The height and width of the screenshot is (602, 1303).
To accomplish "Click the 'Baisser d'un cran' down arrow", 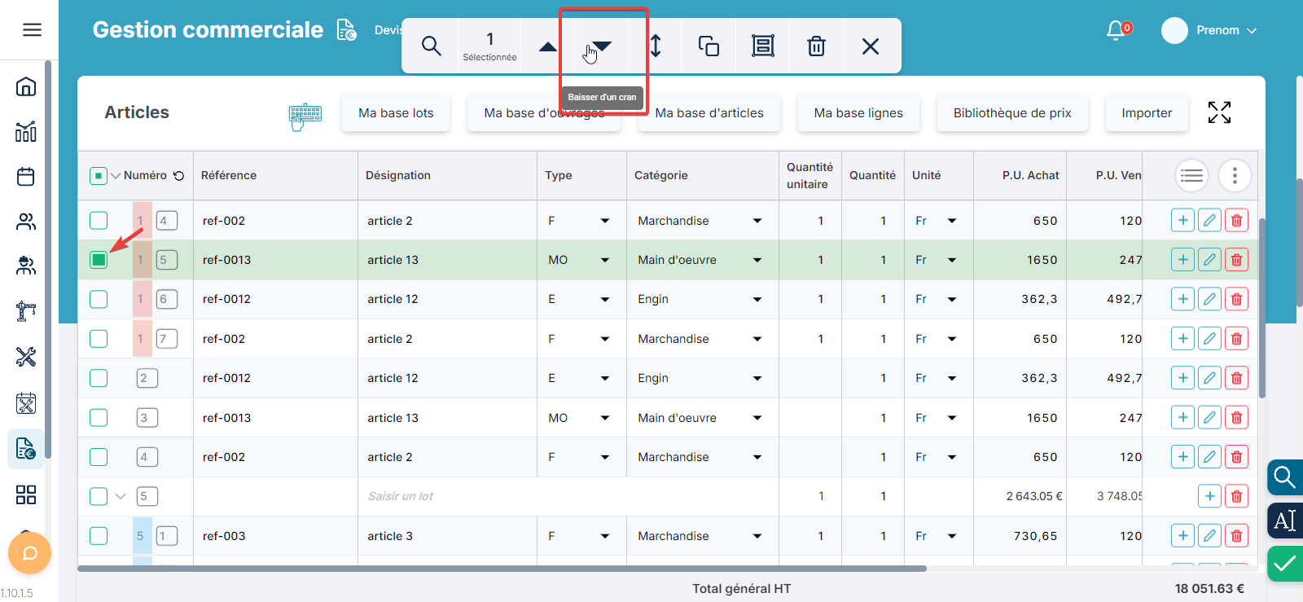I will [x=602, y=46].
